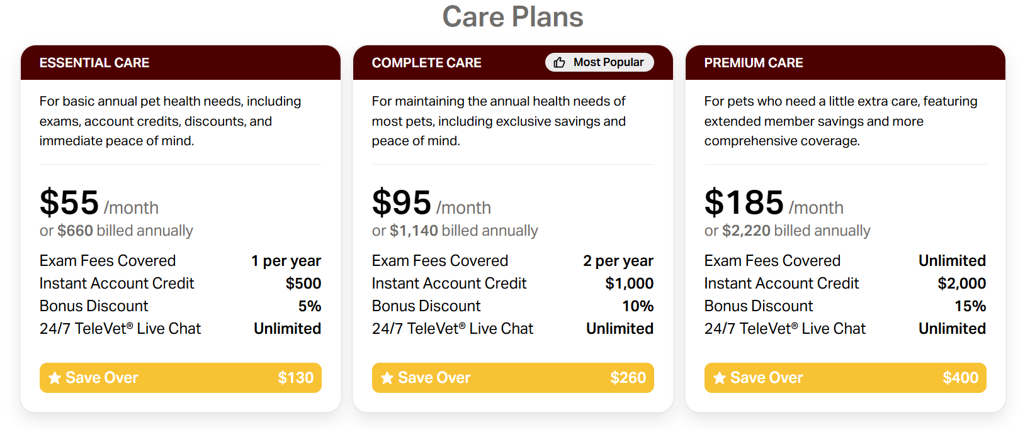Viewport: 1030px width, 430px height.
Task: Click the star icon in Essential Care savings bar
Action: [x=55, y=378]
